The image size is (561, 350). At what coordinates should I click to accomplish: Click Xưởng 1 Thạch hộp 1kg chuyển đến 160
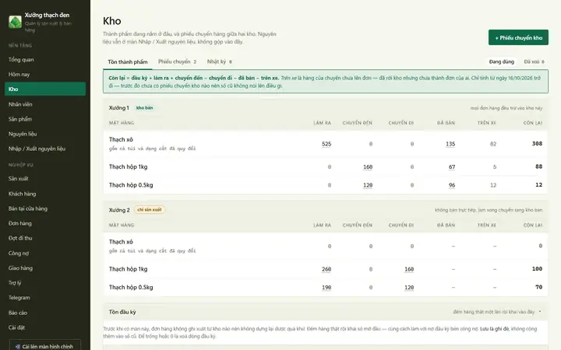[368, 166]
